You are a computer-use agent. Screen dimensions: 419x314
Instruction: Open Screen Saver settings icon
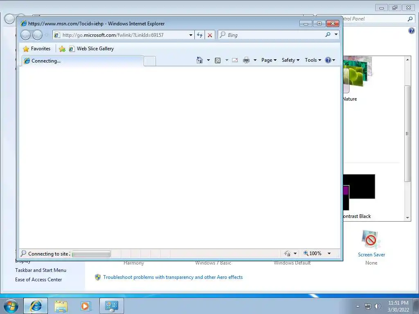click(371, 240)
